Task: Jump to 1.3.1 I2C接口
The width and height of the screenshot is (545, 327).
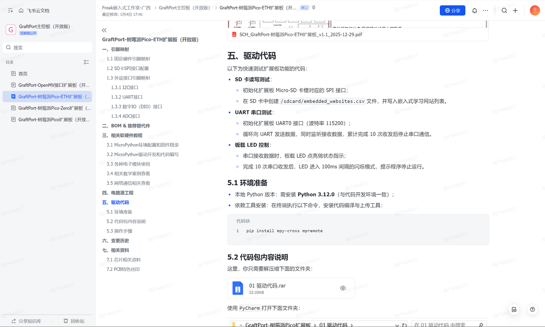Action: 125,88
